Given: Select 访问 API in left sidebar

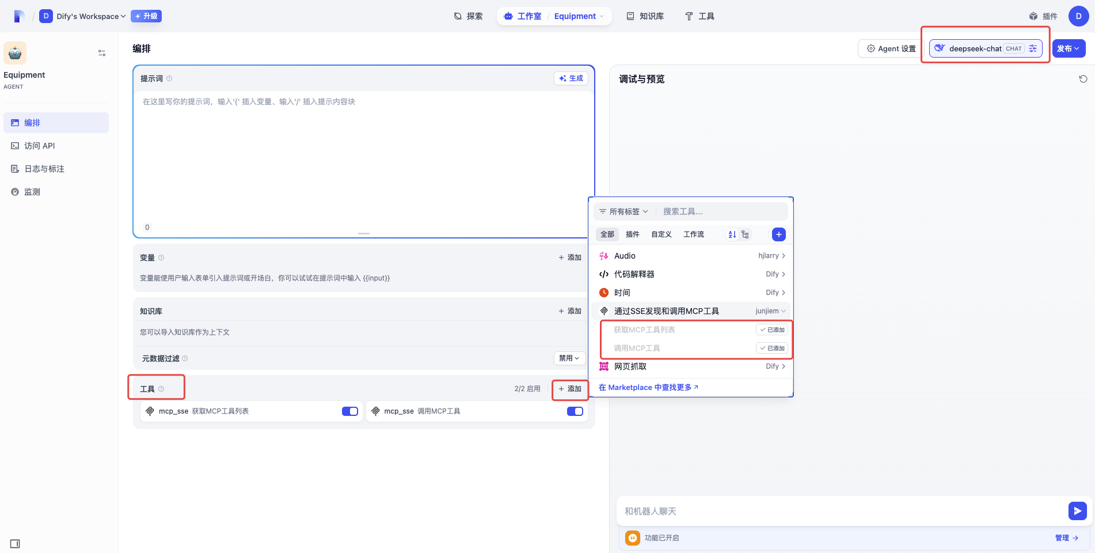Looking at the screenshot, I should 56,146.
